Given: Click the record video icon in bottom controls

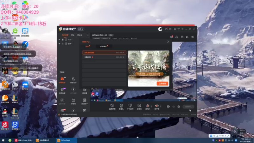Looking at the screenshot, I should click(x=169, y=106).
